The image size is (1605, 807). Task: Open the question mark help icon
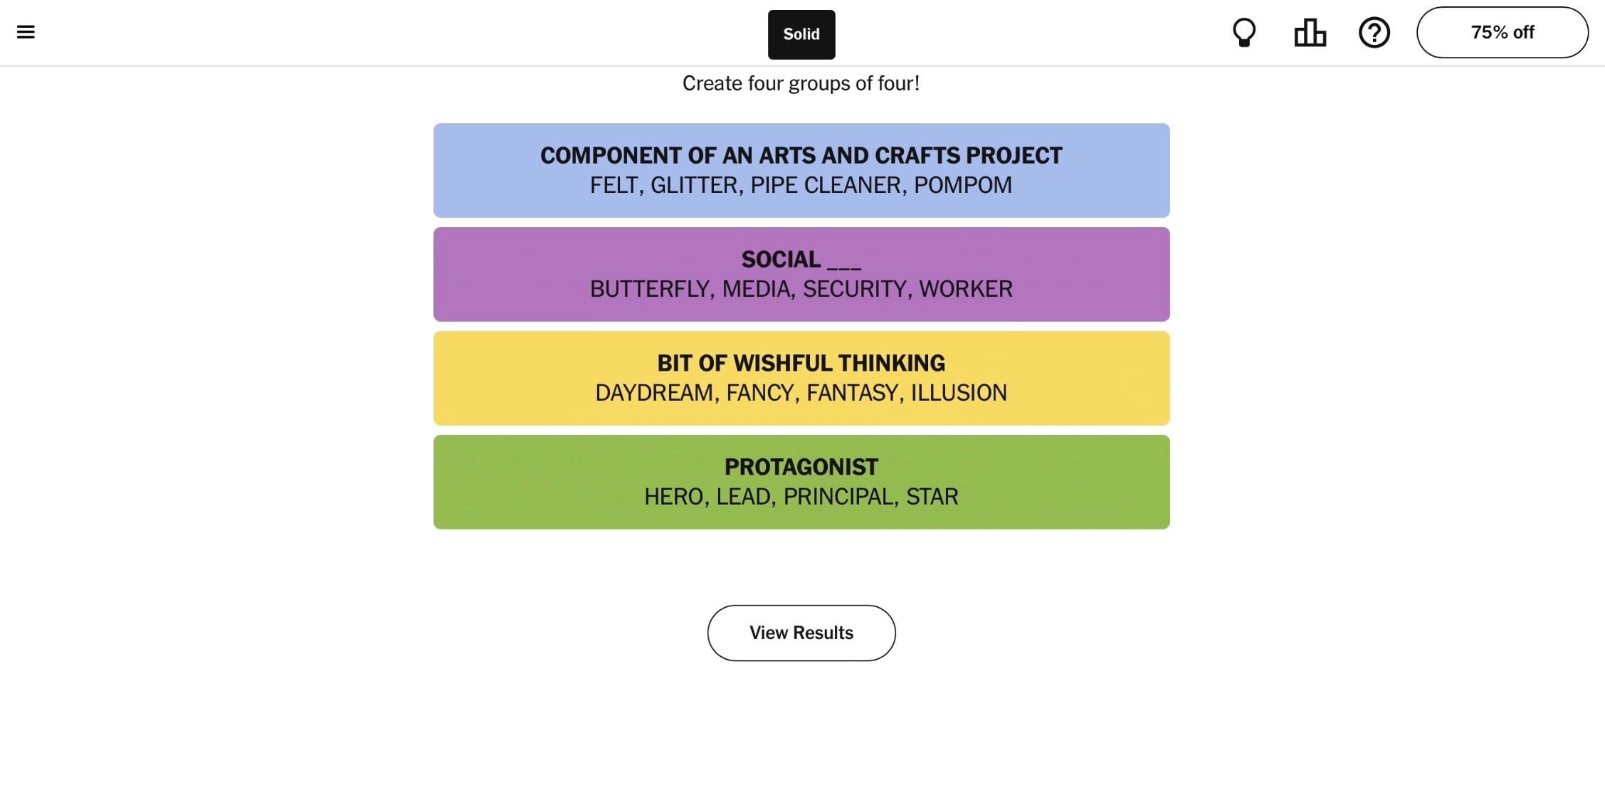(1374, 33)
